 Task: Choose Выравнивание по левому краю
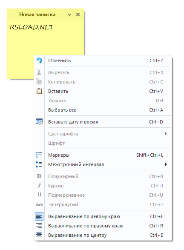(x=103, y=216)
